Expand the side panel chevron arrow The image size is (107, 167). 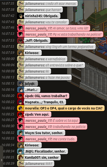coord(2,160)
